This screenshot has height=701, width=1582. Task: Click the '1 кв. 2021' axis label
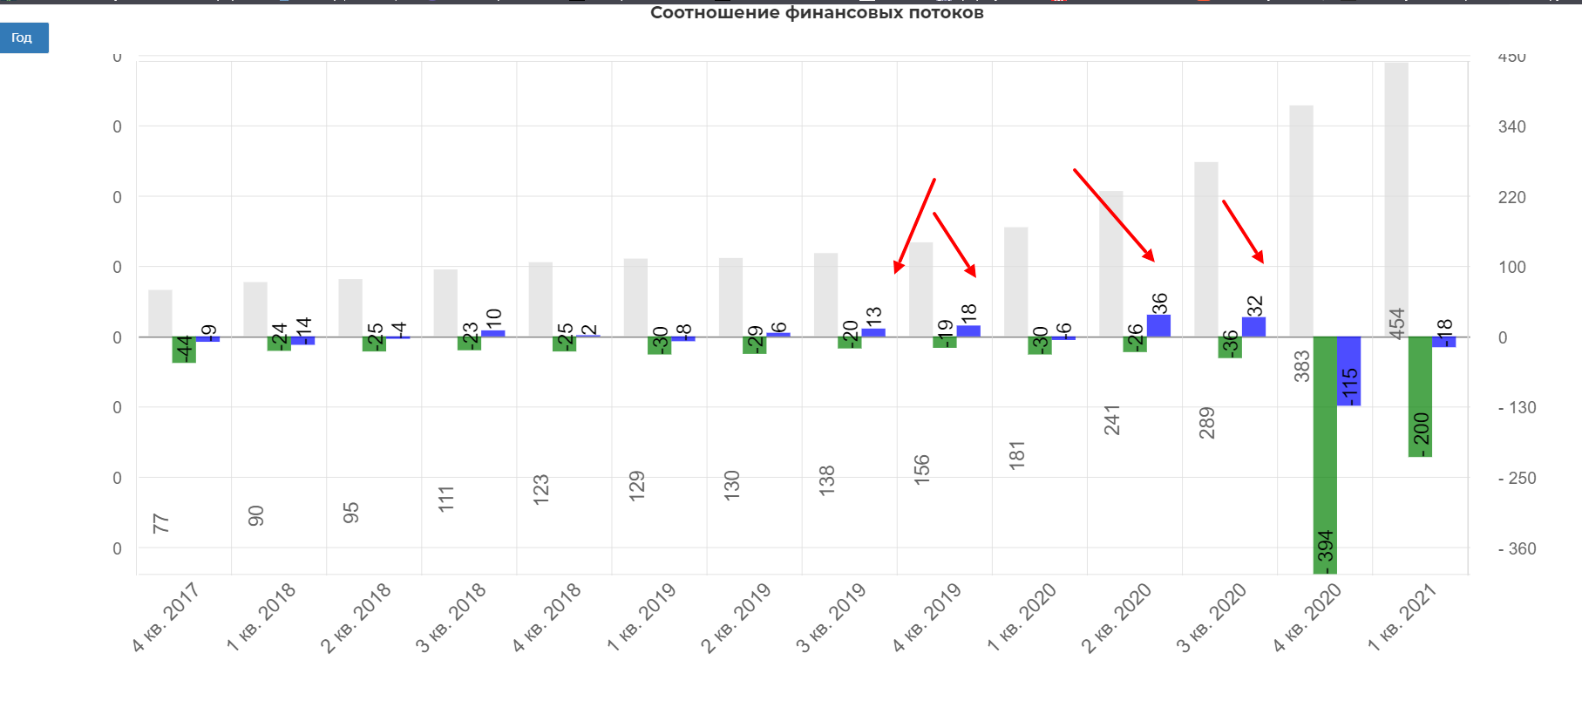1401,617
